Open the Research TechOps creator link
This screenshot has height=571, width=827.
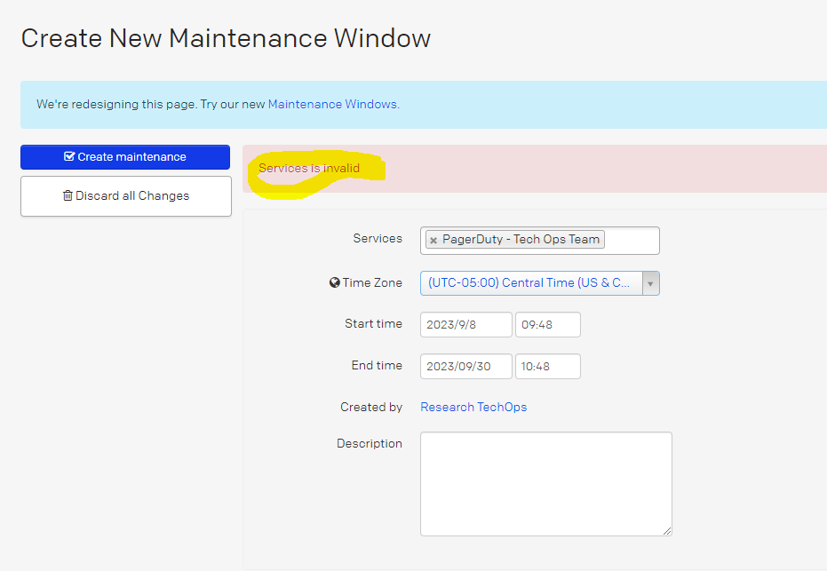473,407
